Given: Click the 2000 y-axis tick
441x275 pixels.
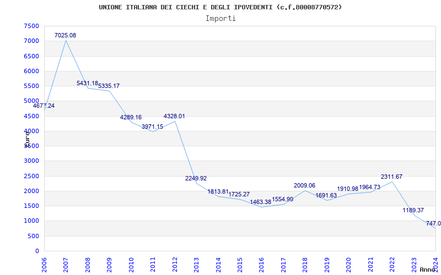Looking at the screenshot, I should 31,191.
